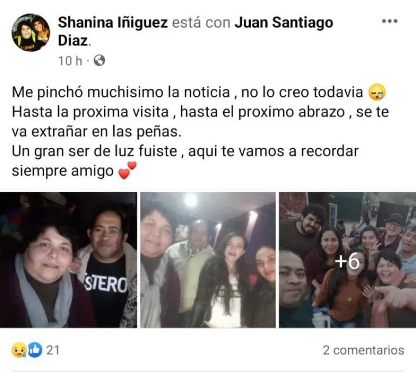Click the 'Diaz' surname on the second line
The width and height of the screenshot is (416, 376).
click(x=73, y=41)
